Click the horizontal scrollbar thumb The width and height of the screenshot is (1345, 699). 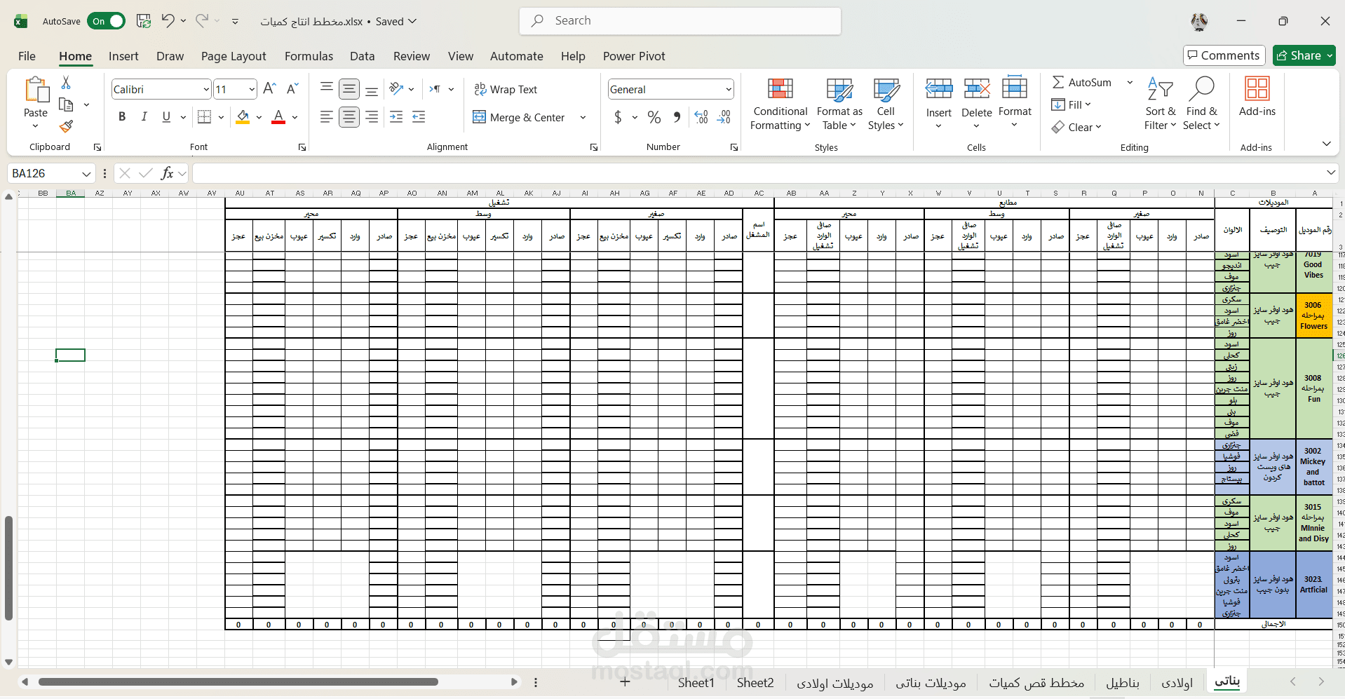238,681
